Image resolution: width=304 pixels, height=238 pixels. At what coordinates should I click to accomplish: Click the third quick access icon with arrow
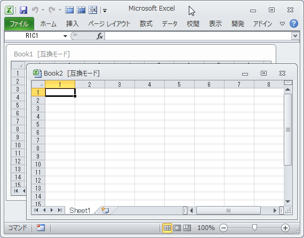point(93,10)
